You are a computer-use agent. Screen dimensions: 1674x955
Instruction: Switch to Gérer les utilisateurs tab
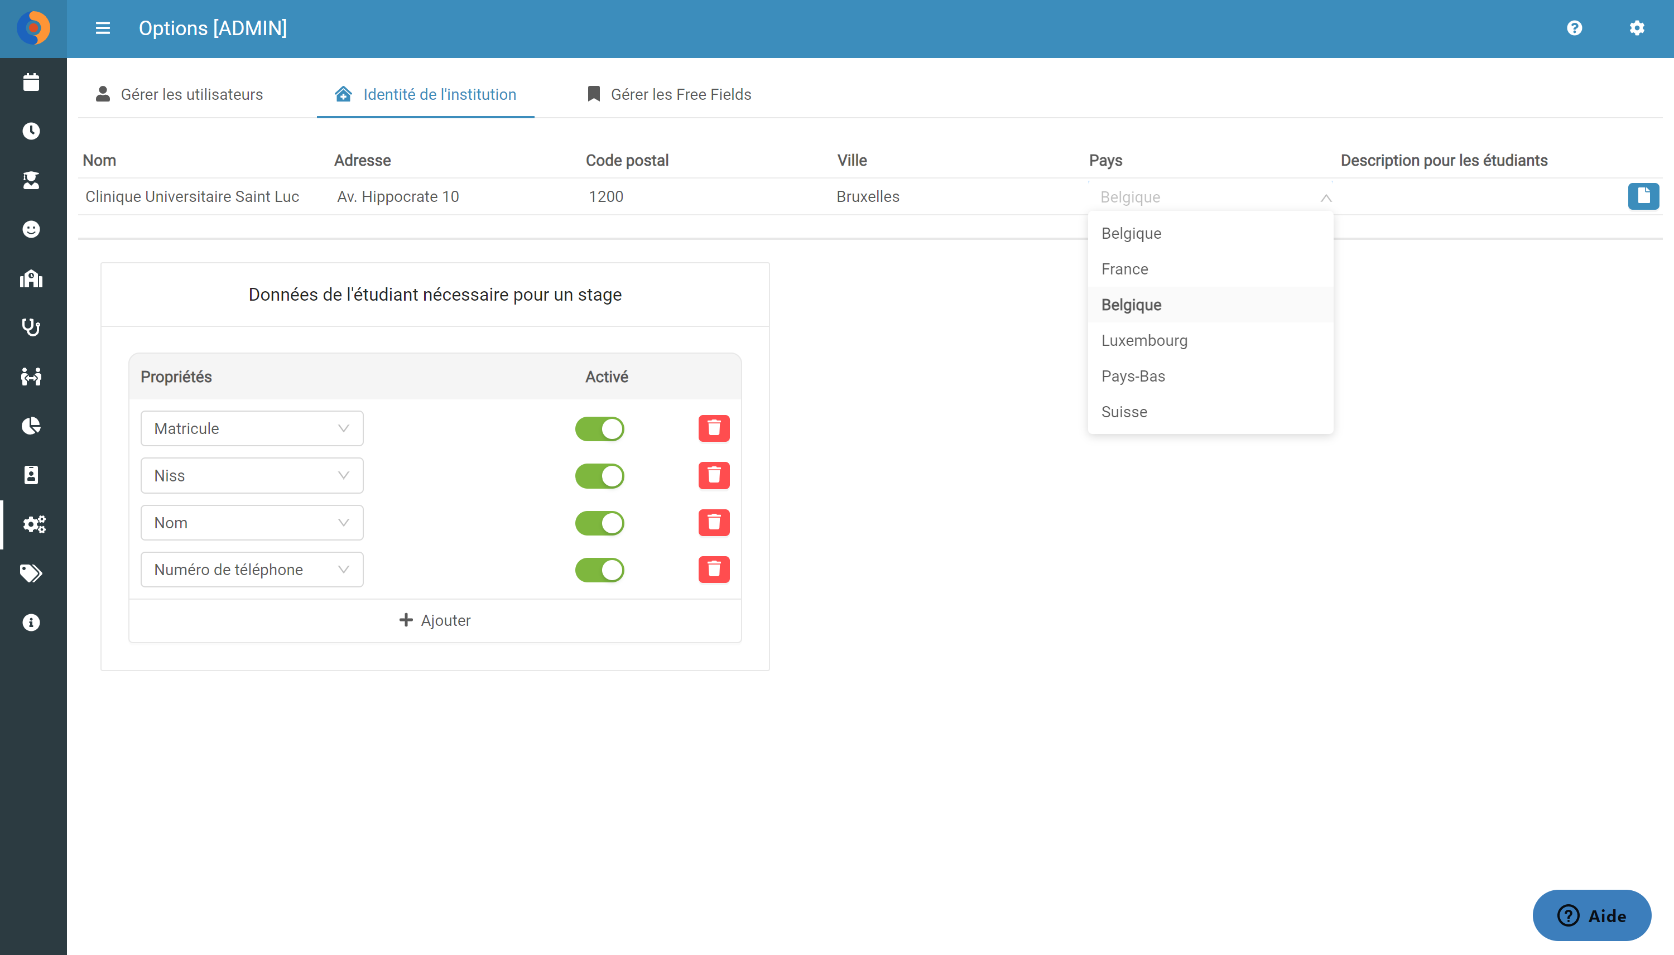179,94
